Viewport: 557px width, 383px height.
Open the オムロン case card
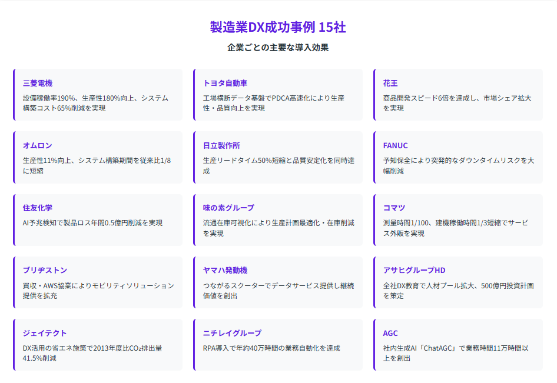pos(98,157)
